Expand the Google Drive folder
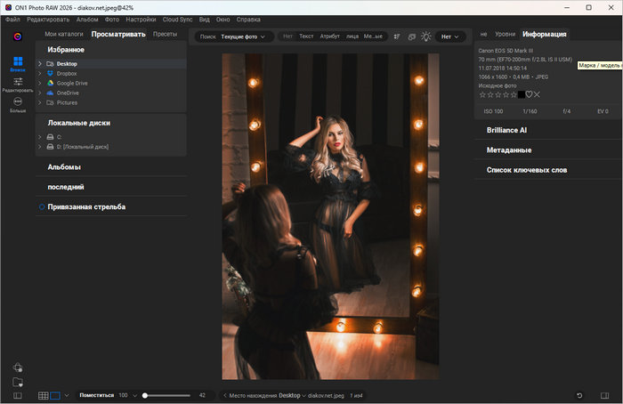This screenshot has width=623, height=404. (x=40, y=83)
